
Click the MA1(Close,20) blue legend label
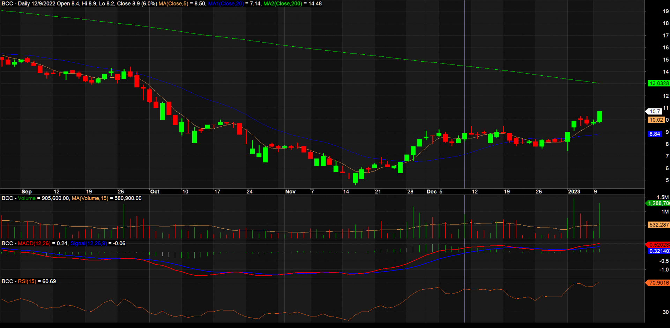[x=225, y=4]
